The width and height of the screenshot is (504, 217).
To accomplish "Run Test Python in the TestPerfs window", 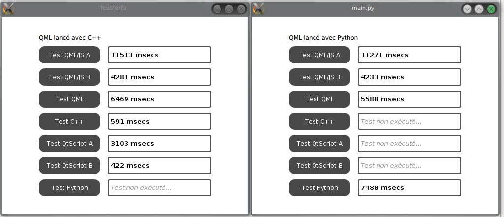I will [69, 188].
